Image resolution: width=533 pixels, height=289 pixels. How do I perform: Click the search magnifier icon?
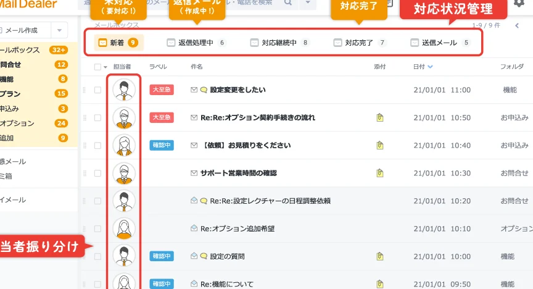click(x=288, y=3)
